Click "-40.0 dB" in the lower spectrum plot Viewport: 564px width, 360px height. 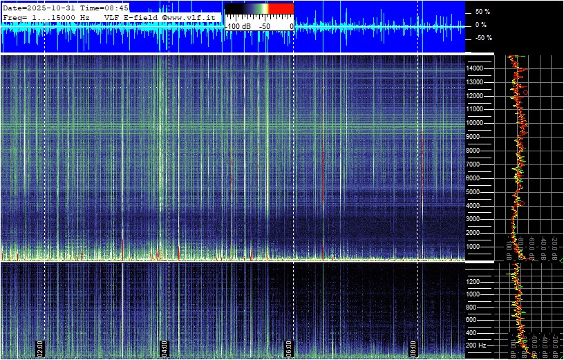(544, 347)
